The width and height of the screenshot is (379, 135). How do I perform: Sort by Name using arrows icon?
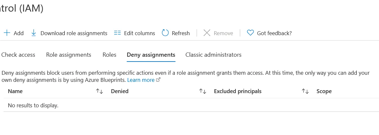(99, 92)
